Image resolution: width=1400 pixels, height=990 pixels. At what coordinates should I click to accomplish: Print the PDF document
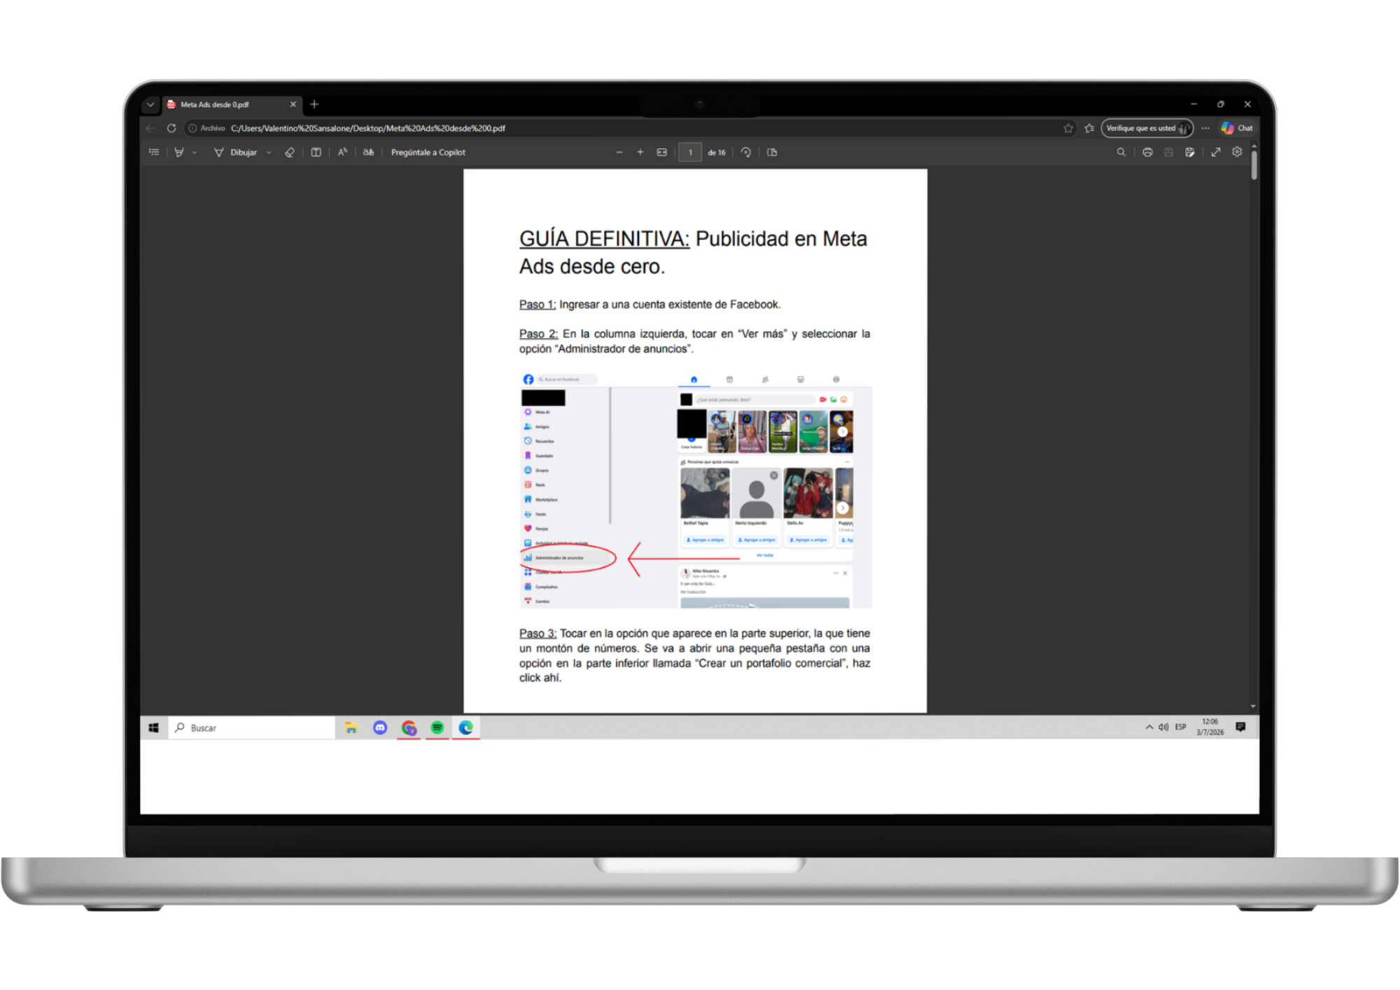coord(1147,152)
